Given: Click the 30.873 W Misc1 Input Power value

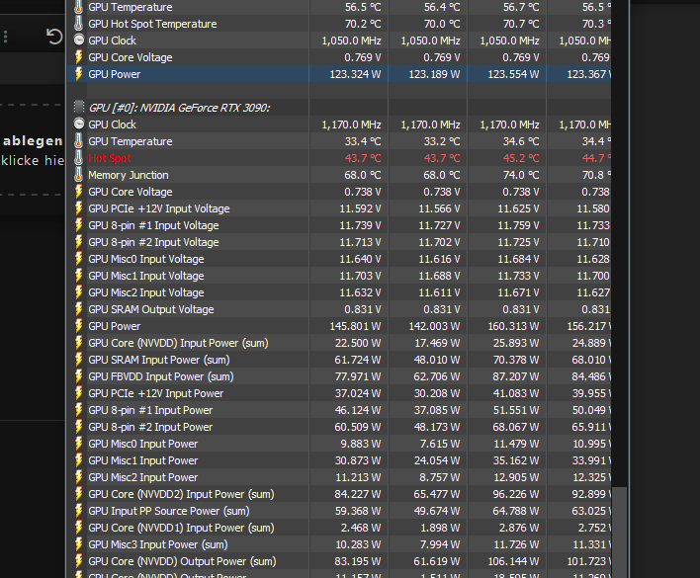Looking at the screenshot, I should click(x=358, y=460).
